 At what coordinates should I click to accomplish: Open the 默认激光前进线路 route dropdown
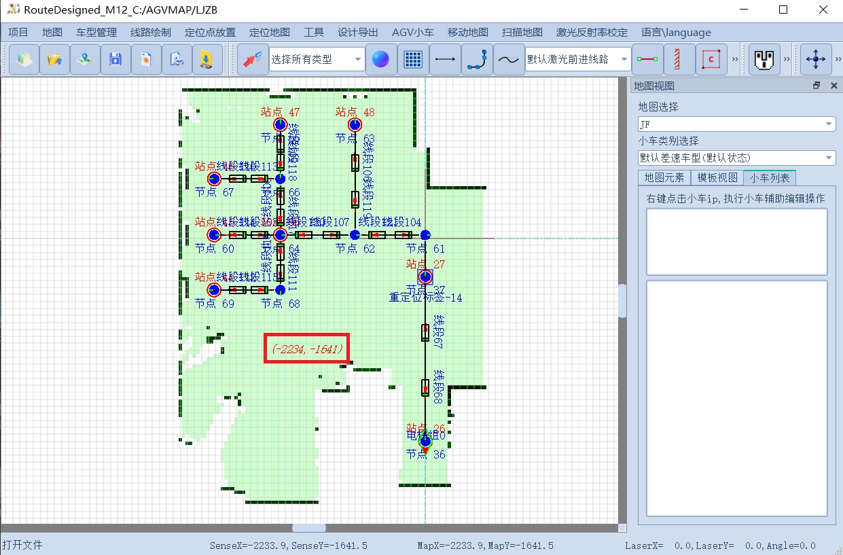(578, 60)
